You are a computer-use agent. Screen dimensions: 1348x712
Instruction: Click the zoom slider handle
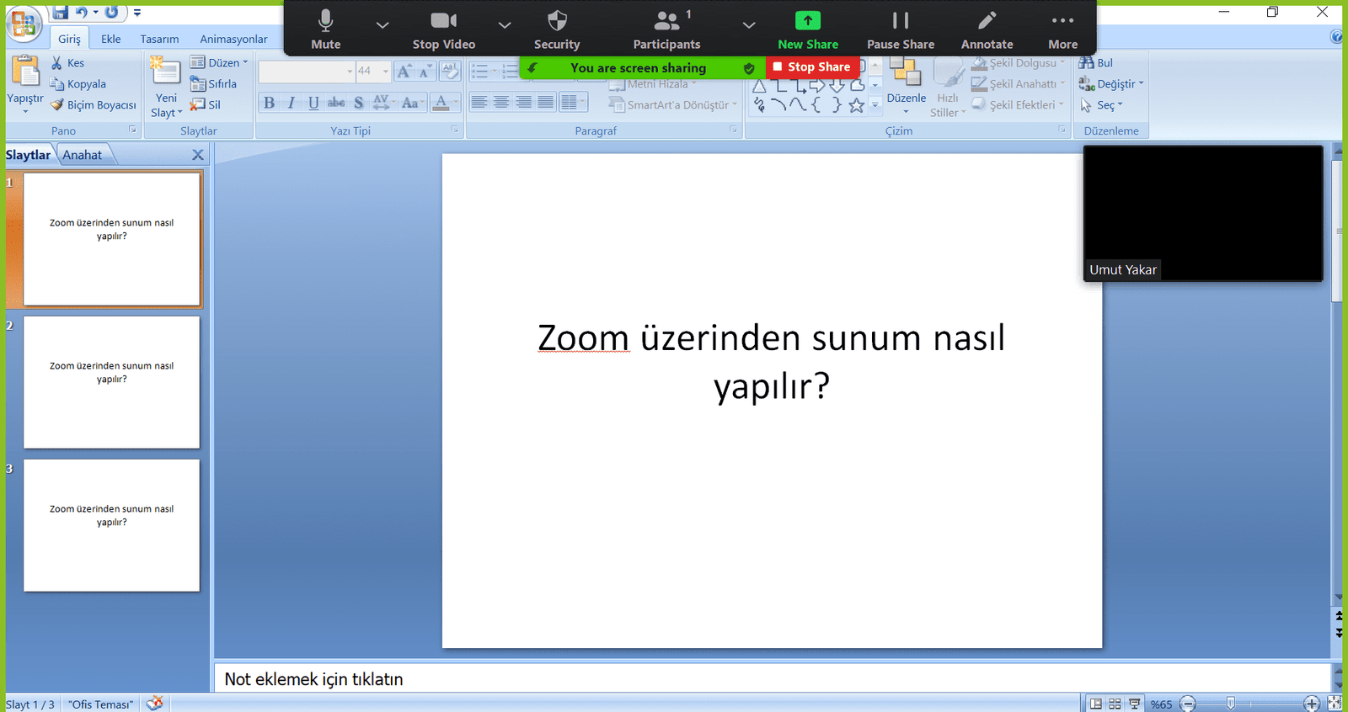(x=1231, y=704)
